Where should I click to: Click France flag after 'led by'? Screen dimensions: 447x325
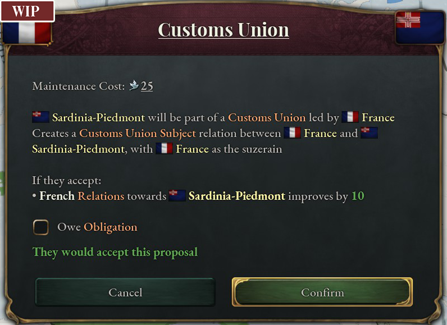pos(350,117)
